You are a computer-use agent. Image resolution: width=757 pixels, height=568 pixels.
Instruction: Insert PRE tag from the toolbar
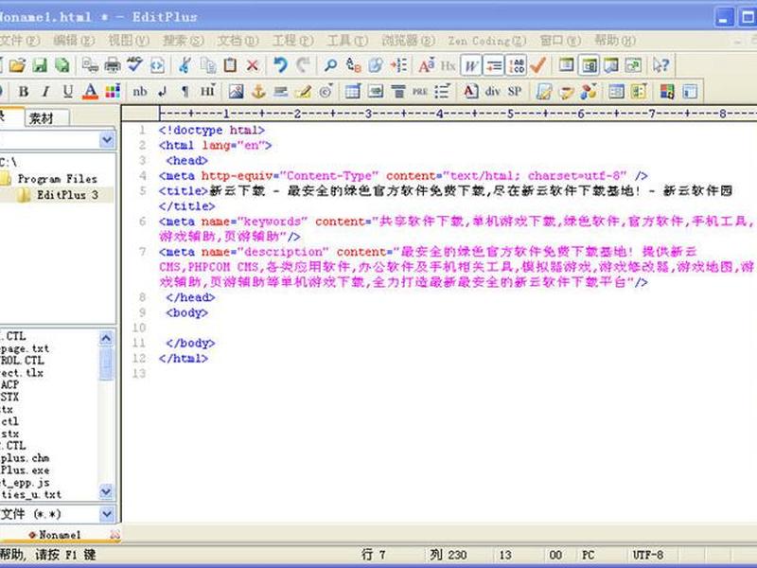pyautogui.click(x=419, y=91)
